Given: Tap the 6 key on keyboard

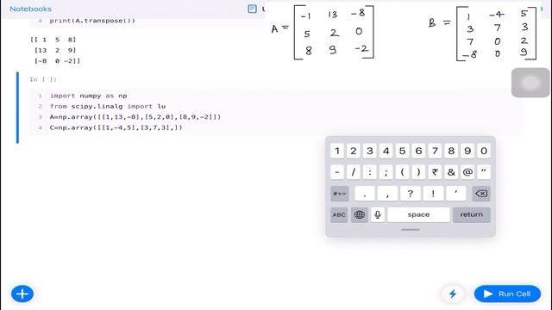Looking at the screenshot, I should coord(418,151).
